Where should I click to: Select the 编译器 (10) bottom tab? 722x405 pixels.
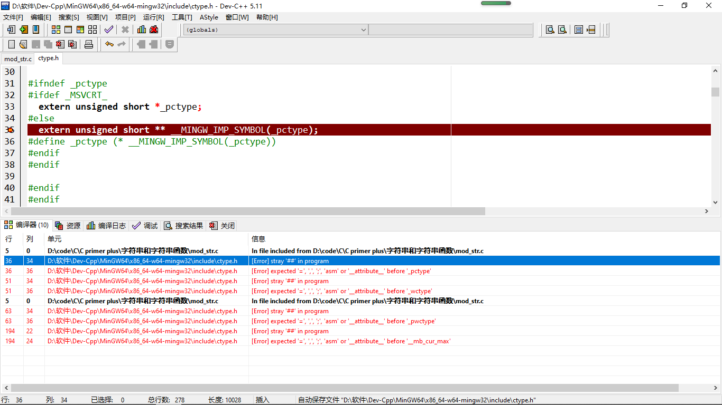[x=26, y=225]
